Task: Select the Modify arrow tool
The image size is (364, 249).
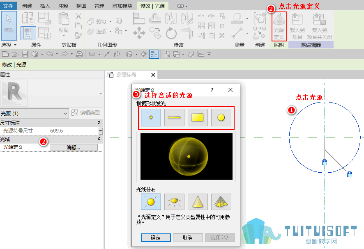Action: pyautogui.click(x=9, y=25)
